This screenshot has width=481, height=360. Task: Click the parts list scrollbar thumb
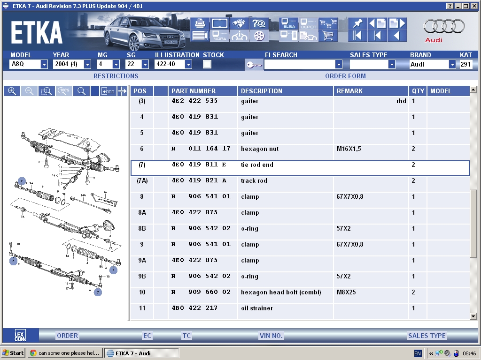pyautogui.click(x=473, y=224)
